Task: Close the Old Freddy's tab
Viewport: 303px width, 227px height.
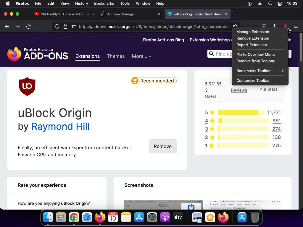Action: click(x=93, y=14)
